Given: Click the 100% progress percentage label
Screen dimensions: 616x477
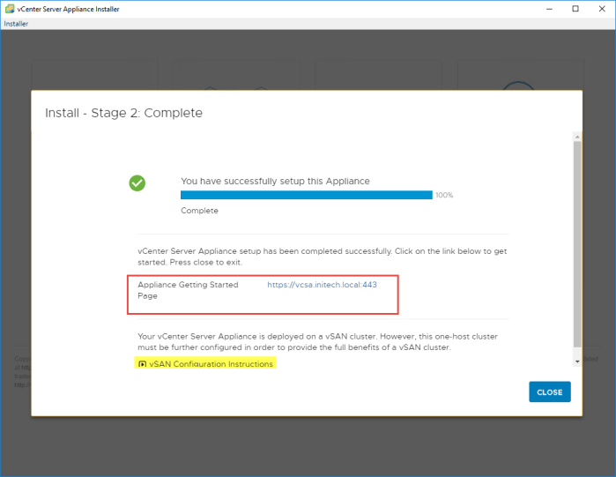Looking at the screenshot, I should pyautogui.click(x=444, y=195).
